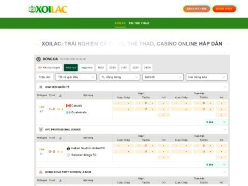Select the Ngày mai date tab
248x186 pixels.
(x=87, y=67)
